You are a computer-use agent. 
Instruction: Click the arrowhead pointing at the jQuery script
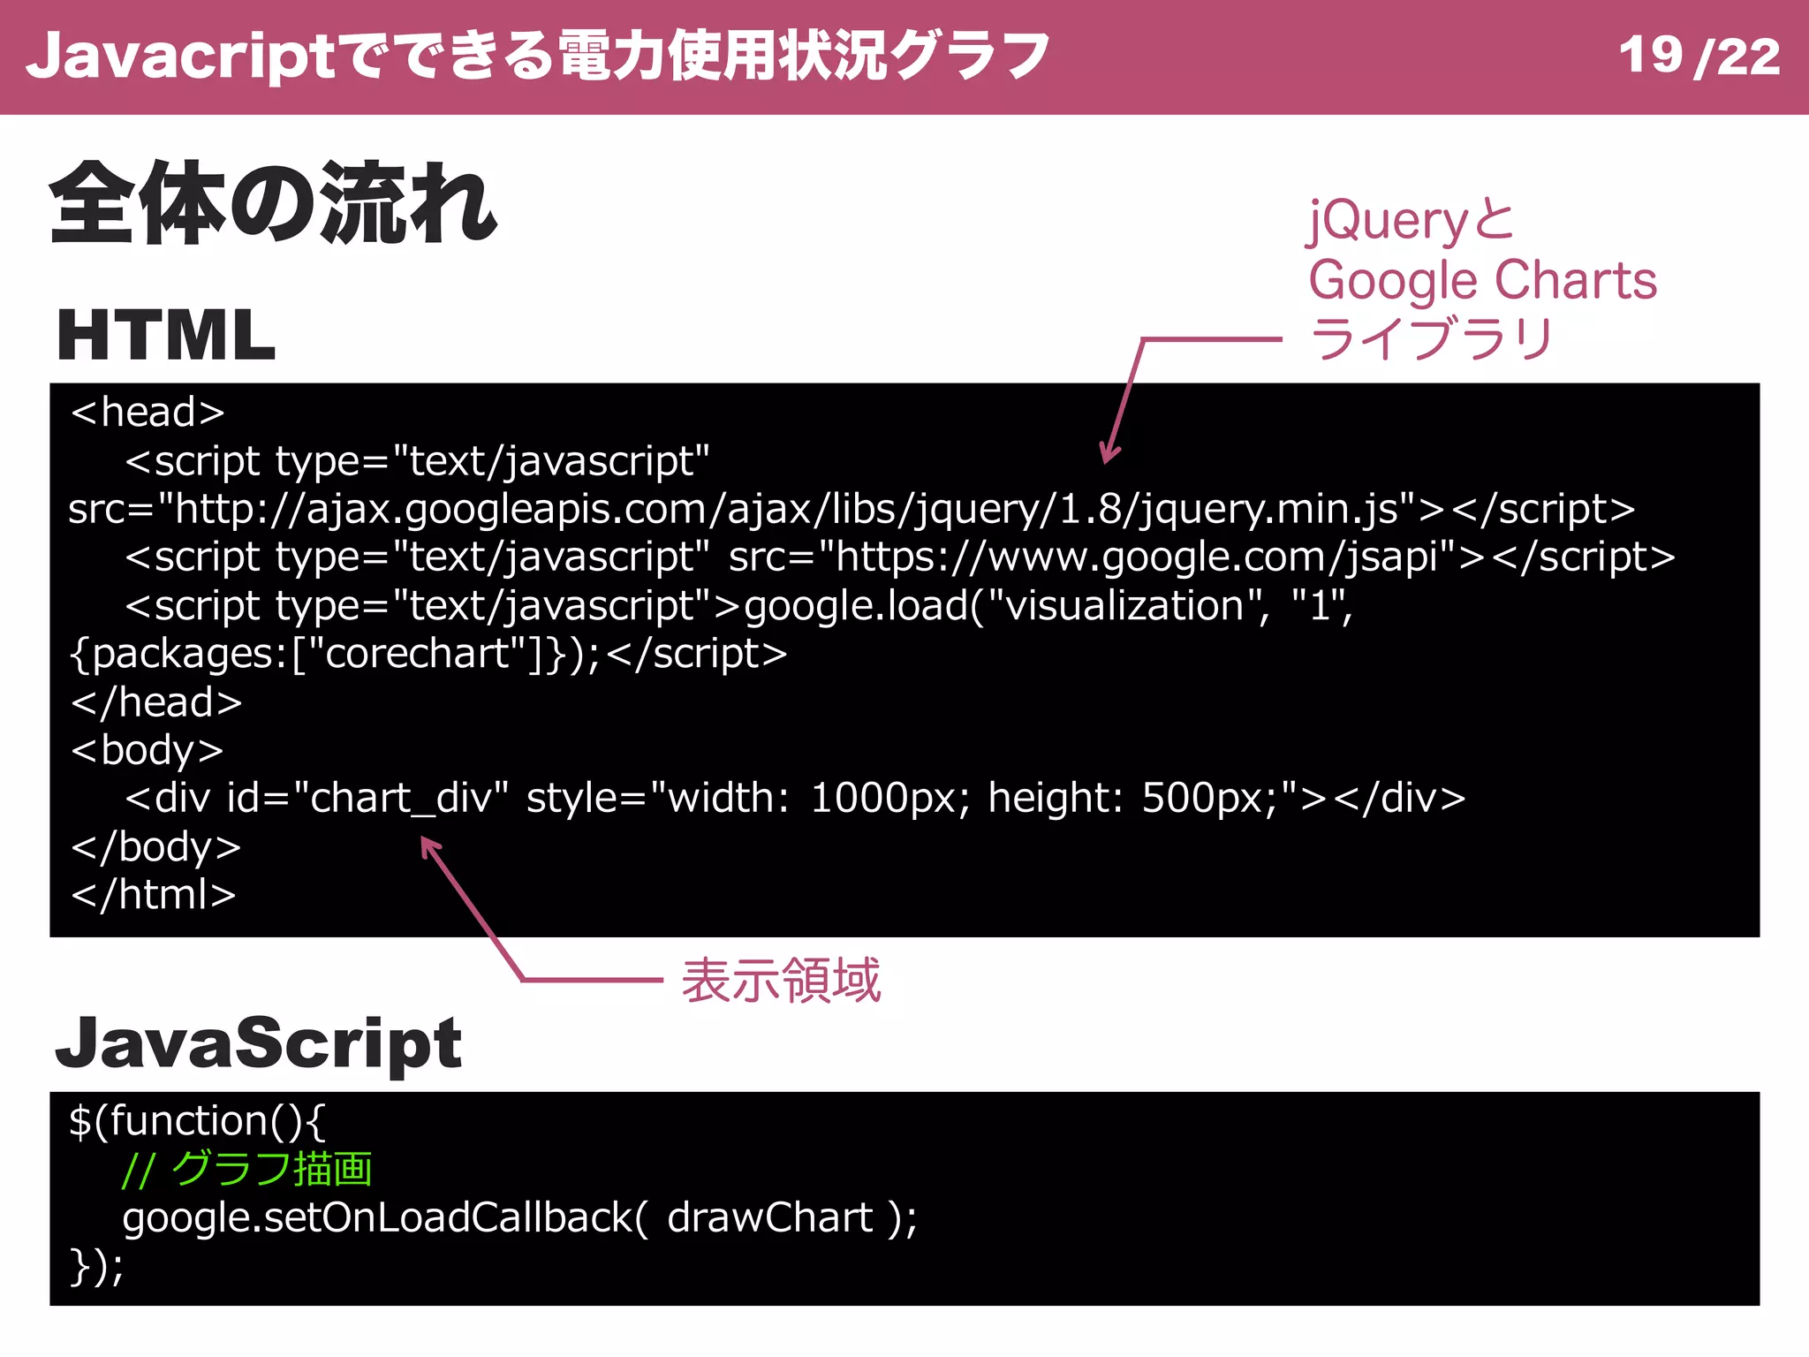pos(1109,454)
